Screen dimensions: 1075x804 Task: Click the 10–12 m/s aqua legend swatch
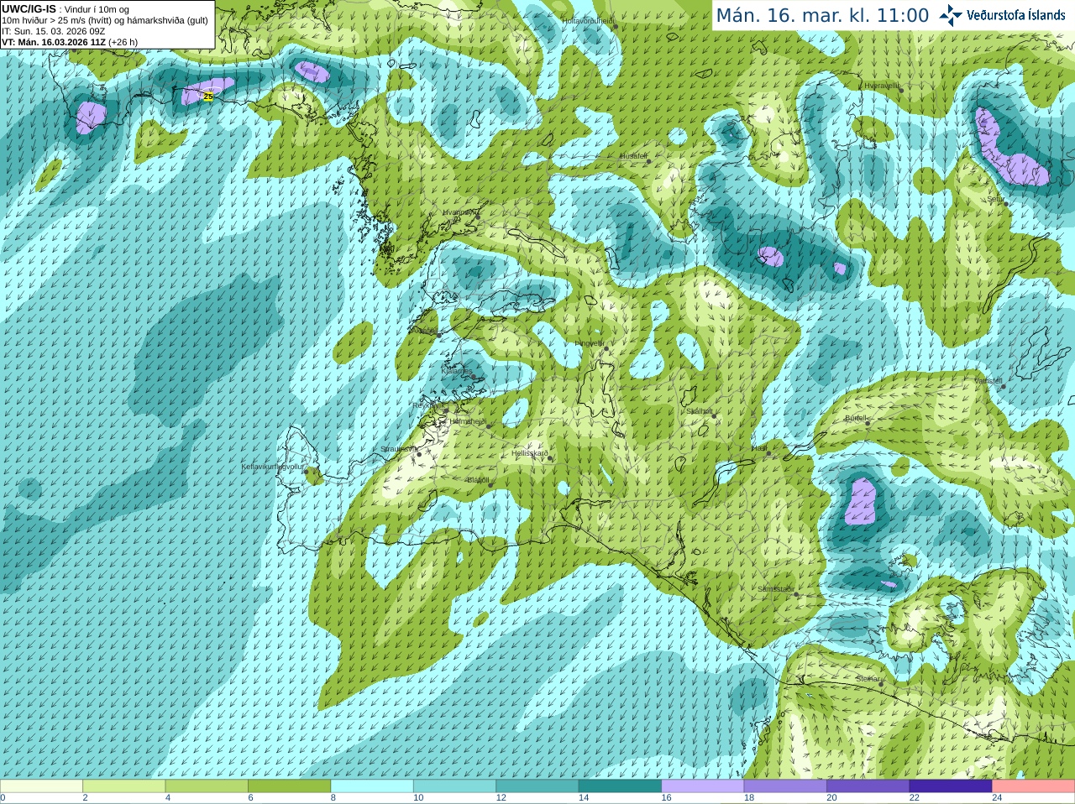click(x=454, y=786)
